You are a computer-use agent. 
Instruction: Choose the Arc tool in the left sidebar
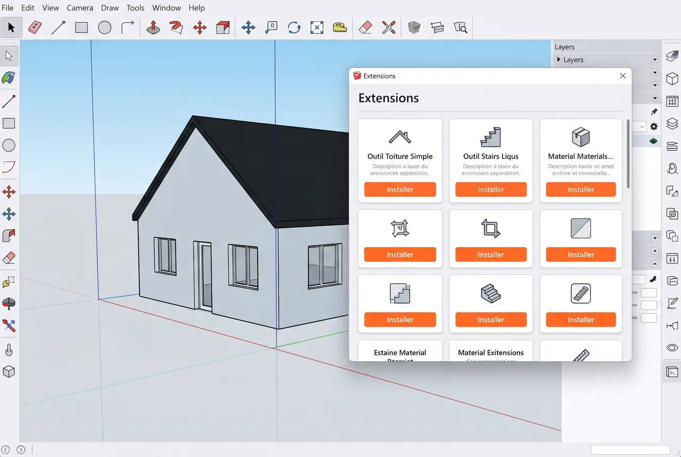9,168
